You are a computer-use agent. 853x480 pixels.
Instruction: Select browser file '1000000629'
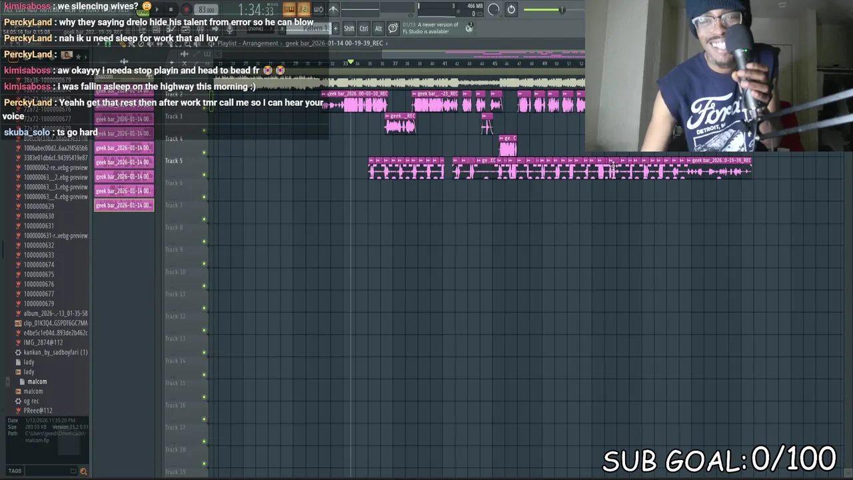click(x=39, y=207)
